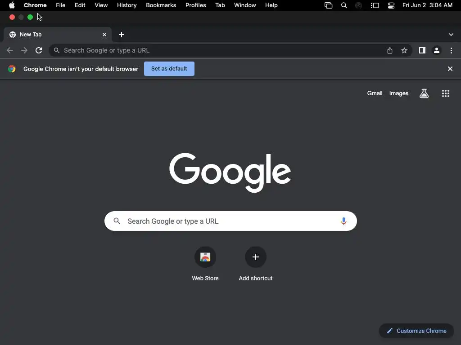Click the share icon in address bar

coord(390,50)
